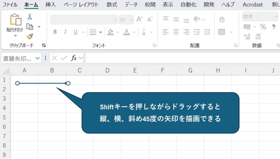
Task: Apply comma style
Action: tap(273, 27)
